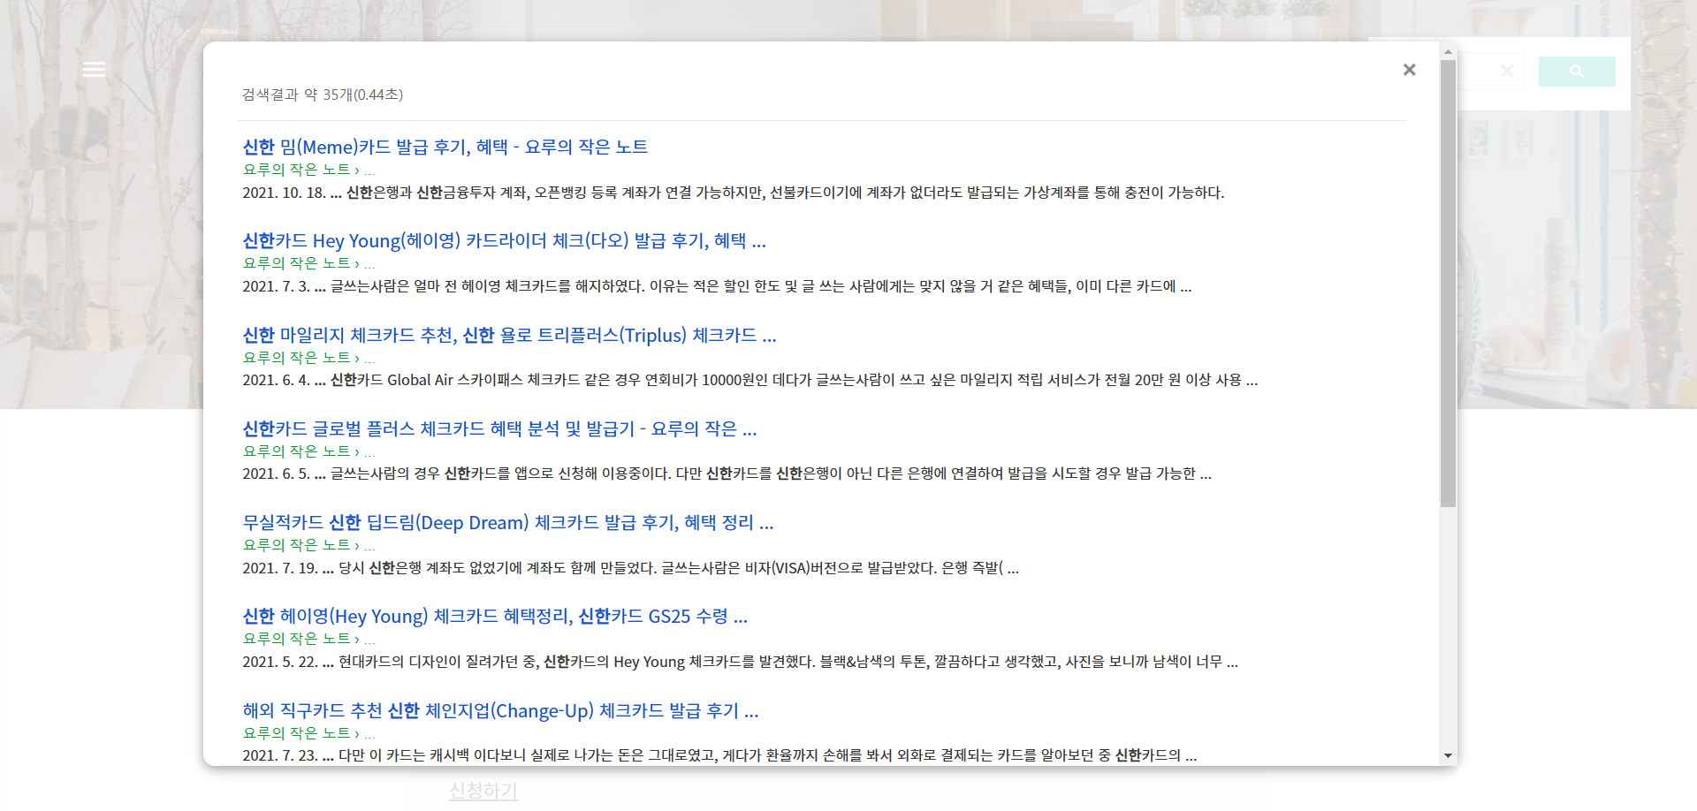Click the green breadcrumb under the 딥드림 result
Image resolution: width=1697 pixels, height=811 pixels.
point(308,545)
